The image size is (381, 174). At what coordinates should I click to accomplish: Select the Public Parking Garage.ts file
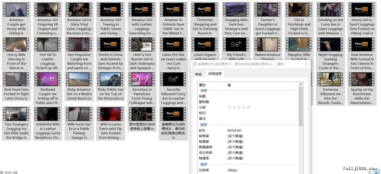point(79,123)
